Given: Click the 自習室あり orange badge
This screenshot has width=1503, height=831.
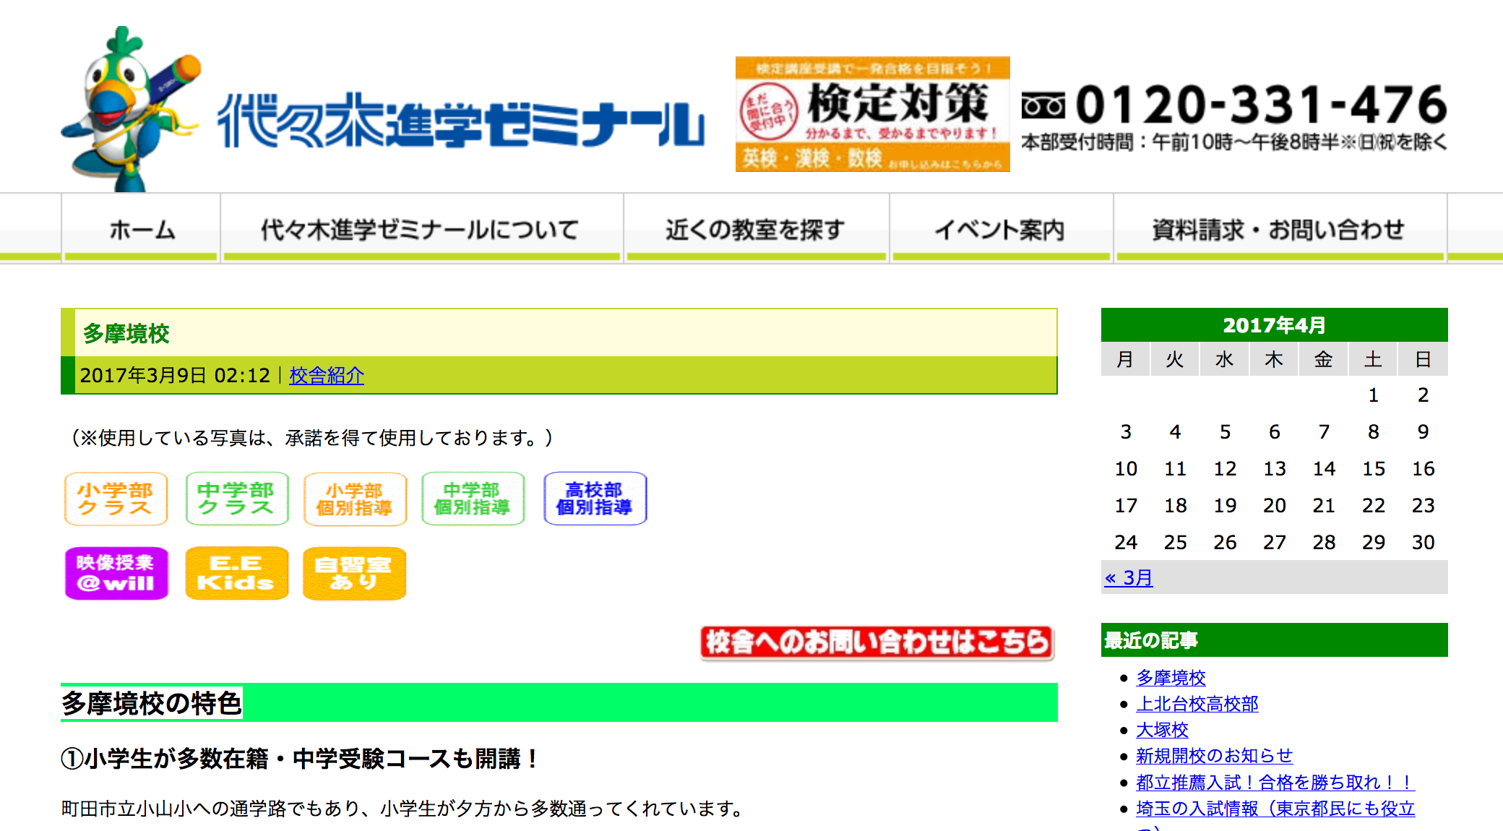Looking at the screenshot, I should (354, 573).
